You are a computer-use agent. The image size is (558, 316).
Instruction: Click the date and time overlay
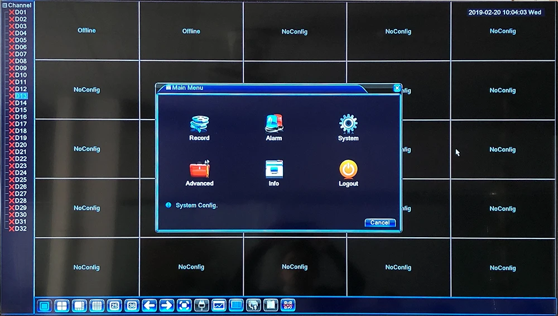504,12
